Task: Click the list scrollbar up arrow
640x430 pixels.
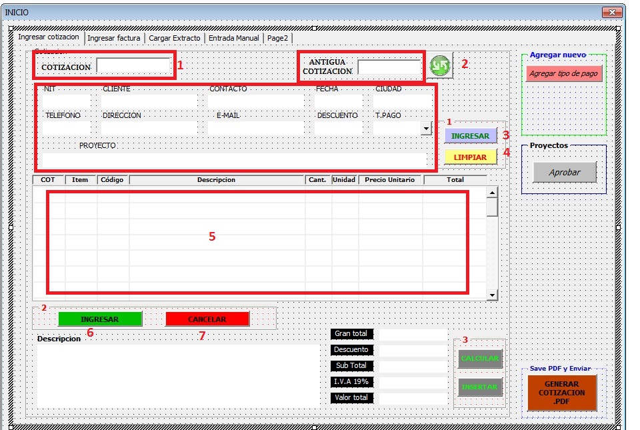Action: pyautogui.click(x=492, y=192)
